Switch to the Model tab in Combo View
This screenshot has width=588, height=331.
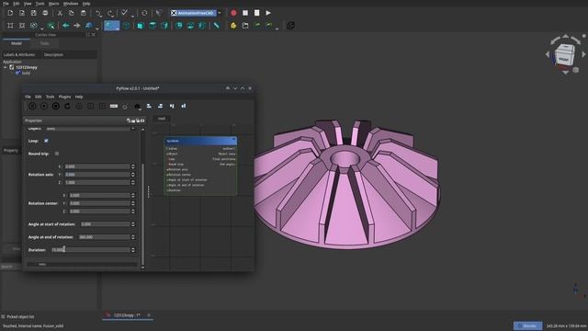17,43
